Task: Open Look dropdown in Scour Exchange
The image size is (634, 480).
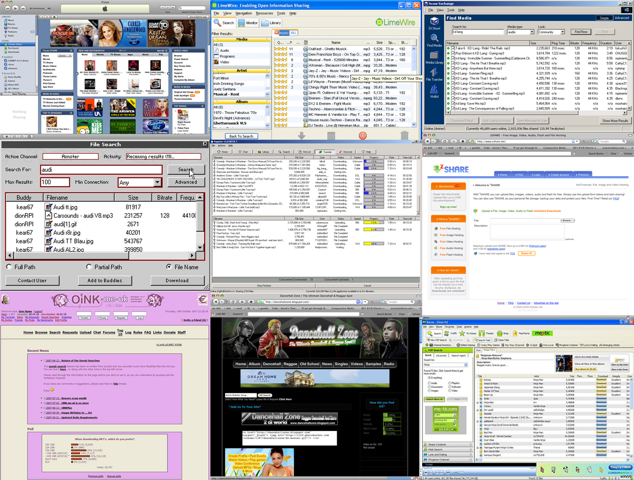Action: [562, 32]
